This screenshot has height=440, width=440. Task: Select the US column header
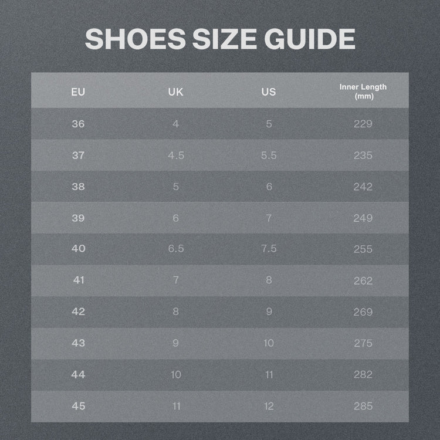click(269, 92)
